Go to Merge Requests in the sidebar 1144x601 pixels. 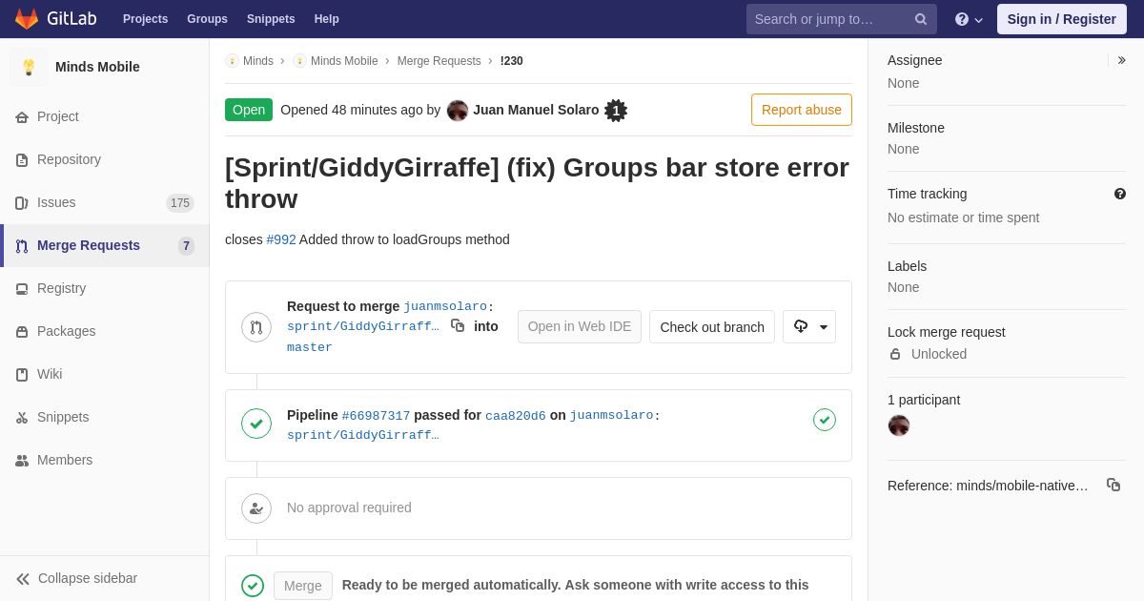click(105, 246)
